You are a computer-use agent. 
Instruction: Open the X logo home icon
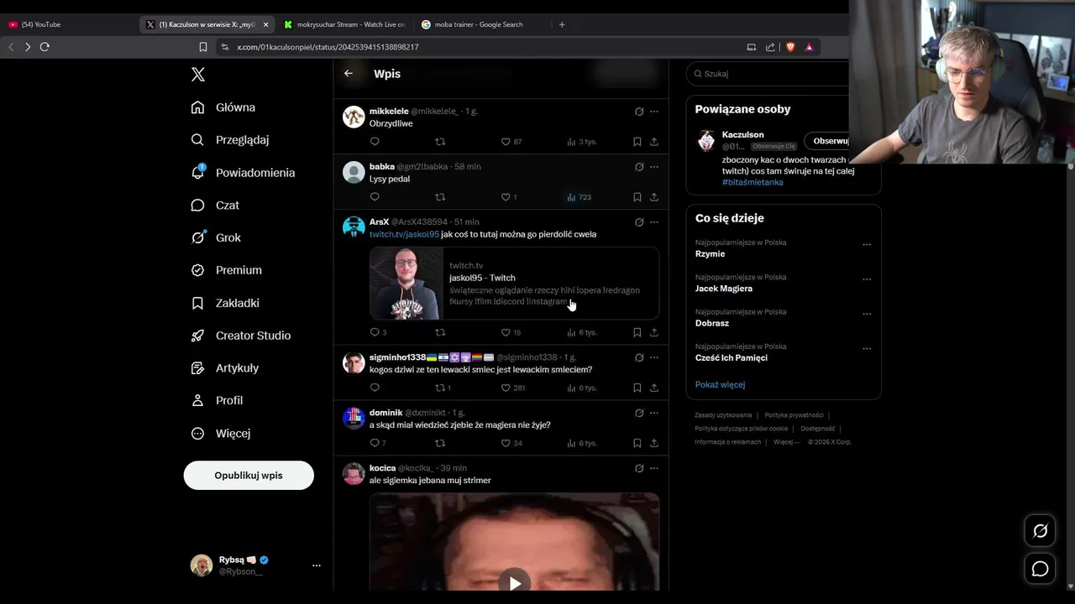pos(198,75)
